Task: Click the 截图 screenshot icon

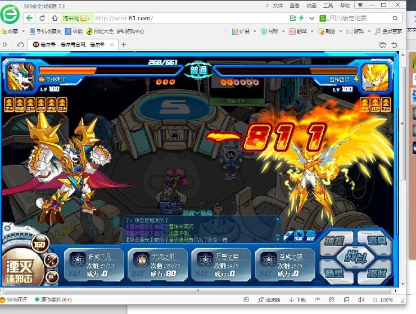Action: (x=321, y=31)
